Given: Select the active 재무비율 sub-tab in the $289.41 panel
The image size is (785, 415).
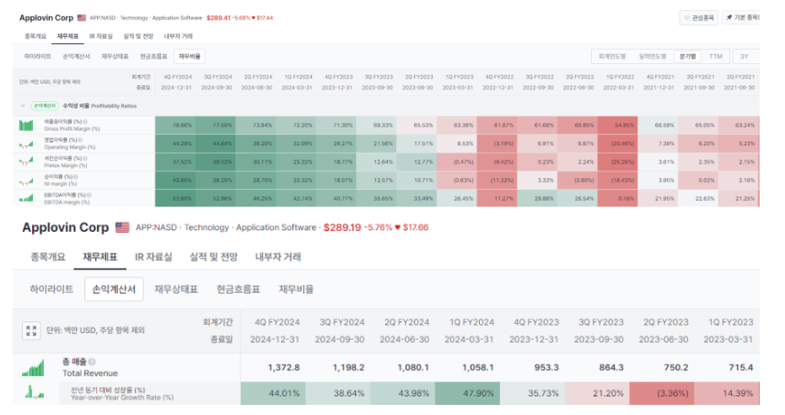Looking at the screenshot, I should [x=189, y=57].
